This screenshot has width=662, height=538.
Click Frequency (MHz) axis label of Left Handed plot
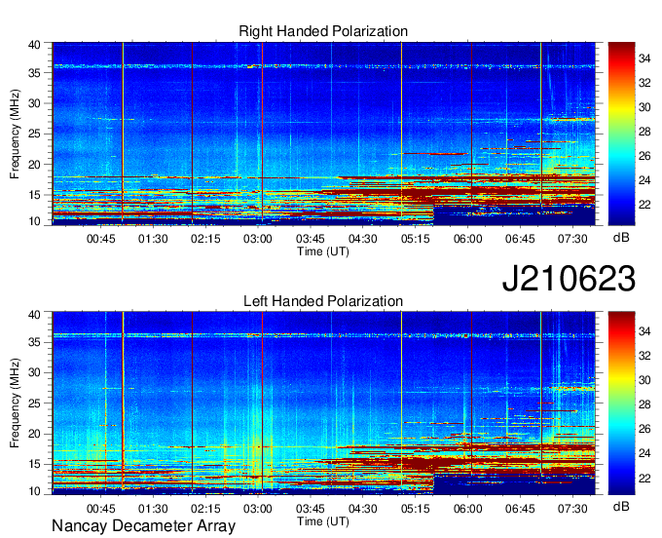pyautogui.click(x=15, y=403)
